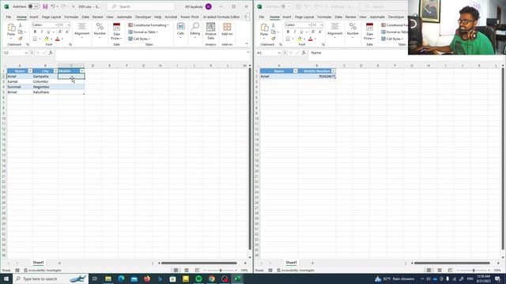Select Amal cell in right window
The height and width of the screenshot is (284, 506).
[x=279, y=77]
